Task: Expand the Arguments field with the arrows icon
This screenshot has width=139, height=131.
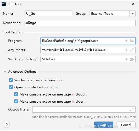Action: coord(132,50)
